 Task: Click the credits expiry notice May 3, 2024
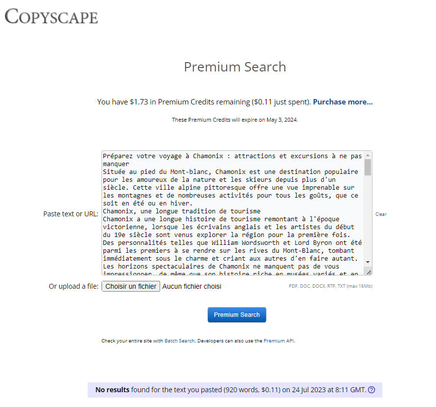235,120
